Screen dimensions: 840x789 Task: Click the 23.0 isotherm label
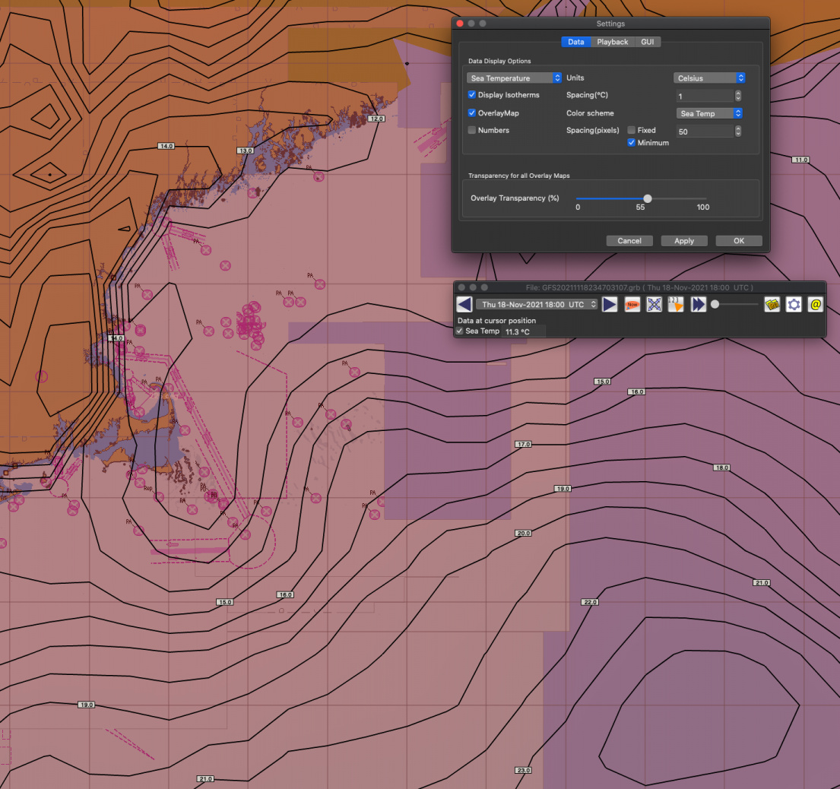click(x=524, y=771)
